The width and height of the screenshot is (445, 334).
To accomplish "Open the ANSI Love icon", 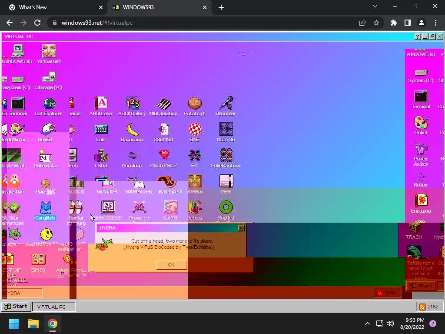I will click(x=101, y=107).
